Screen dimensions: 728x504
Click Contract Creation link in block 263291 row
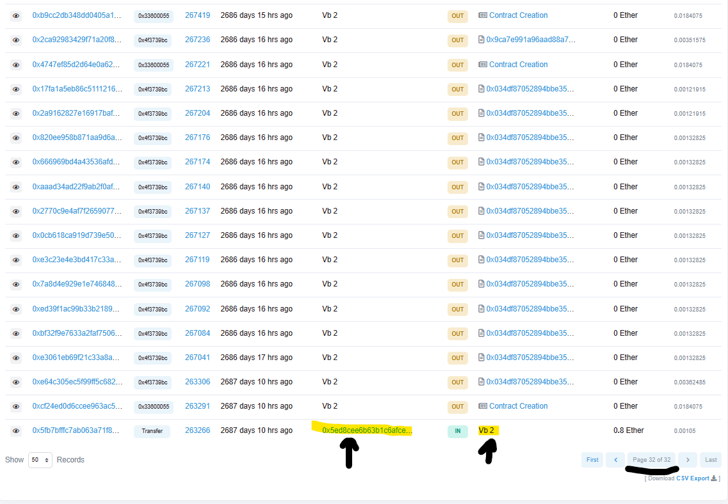[x=518, y=406]
